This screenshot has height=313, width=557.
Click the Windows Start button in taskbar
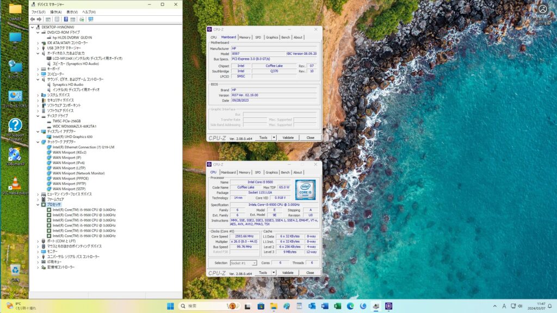(170, 306)
